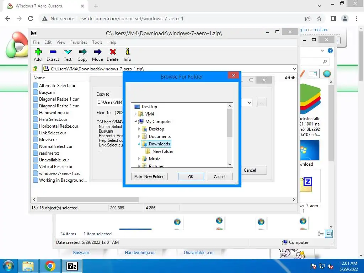Click the Name column header
Image resolution: width=364 pixels, height=273 pixels.
point(39,78)
